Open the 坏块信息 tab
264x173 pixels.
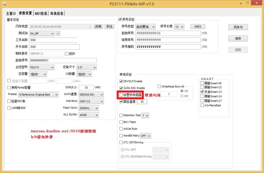point(56,13)
